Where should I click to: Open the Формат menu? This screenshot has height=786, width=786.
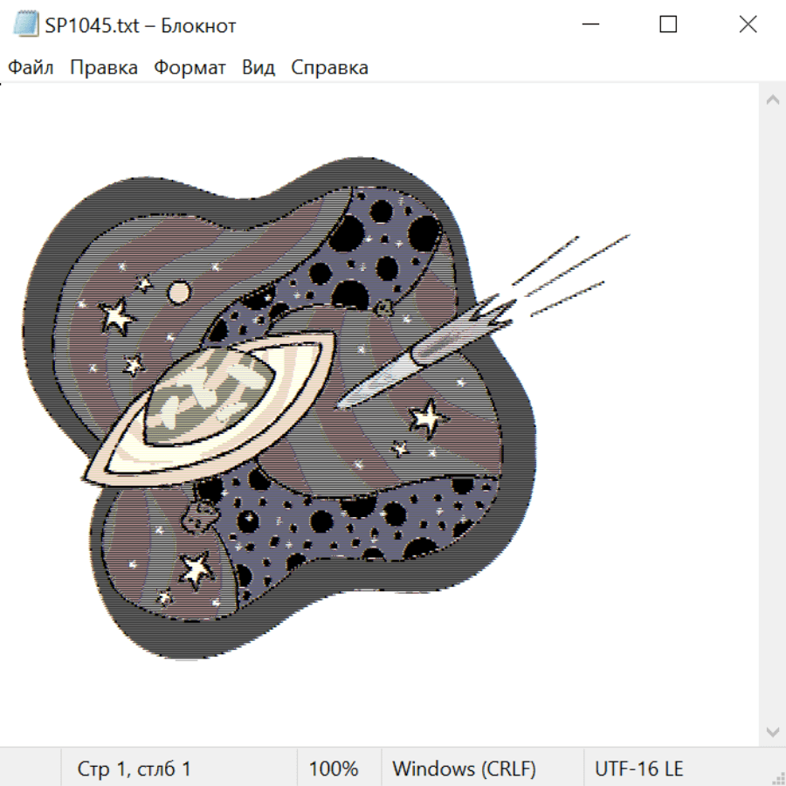click(190, 68)
